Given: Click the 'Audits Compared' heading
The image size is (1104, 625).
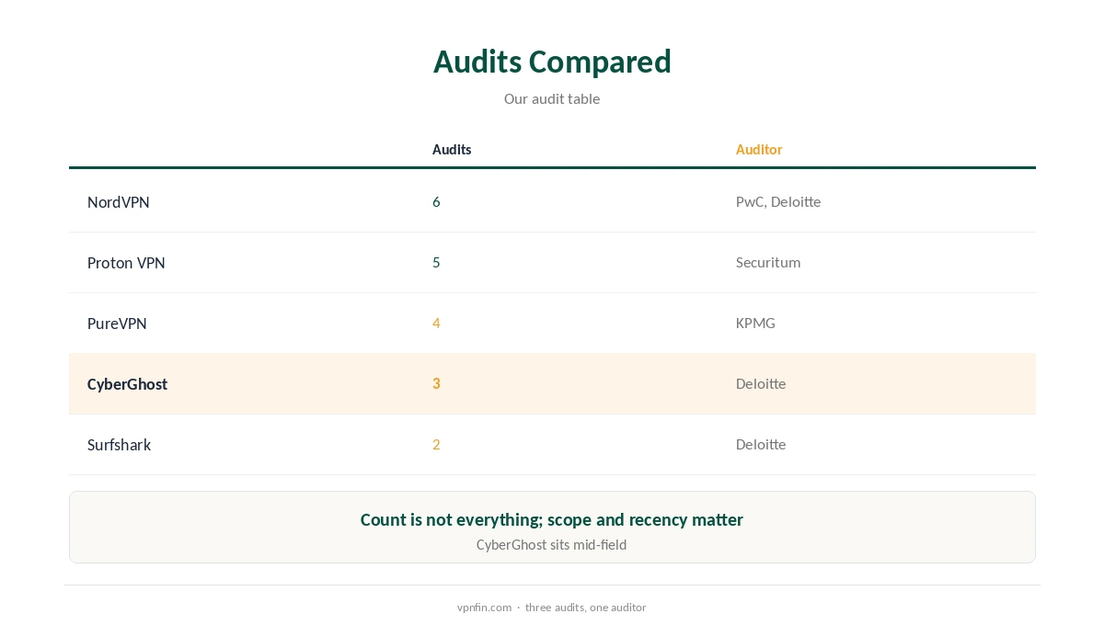Looking at the screenshot, I should pyautogui.click(x=552, y=62).
